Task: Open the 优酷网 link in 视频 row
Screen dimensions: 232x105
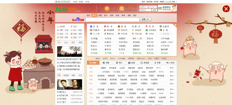Action: coord(103,68)
